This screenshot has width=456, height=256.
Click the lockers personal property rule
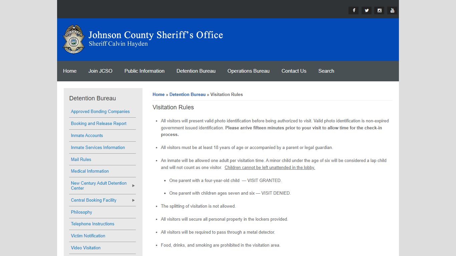(224, 219)
